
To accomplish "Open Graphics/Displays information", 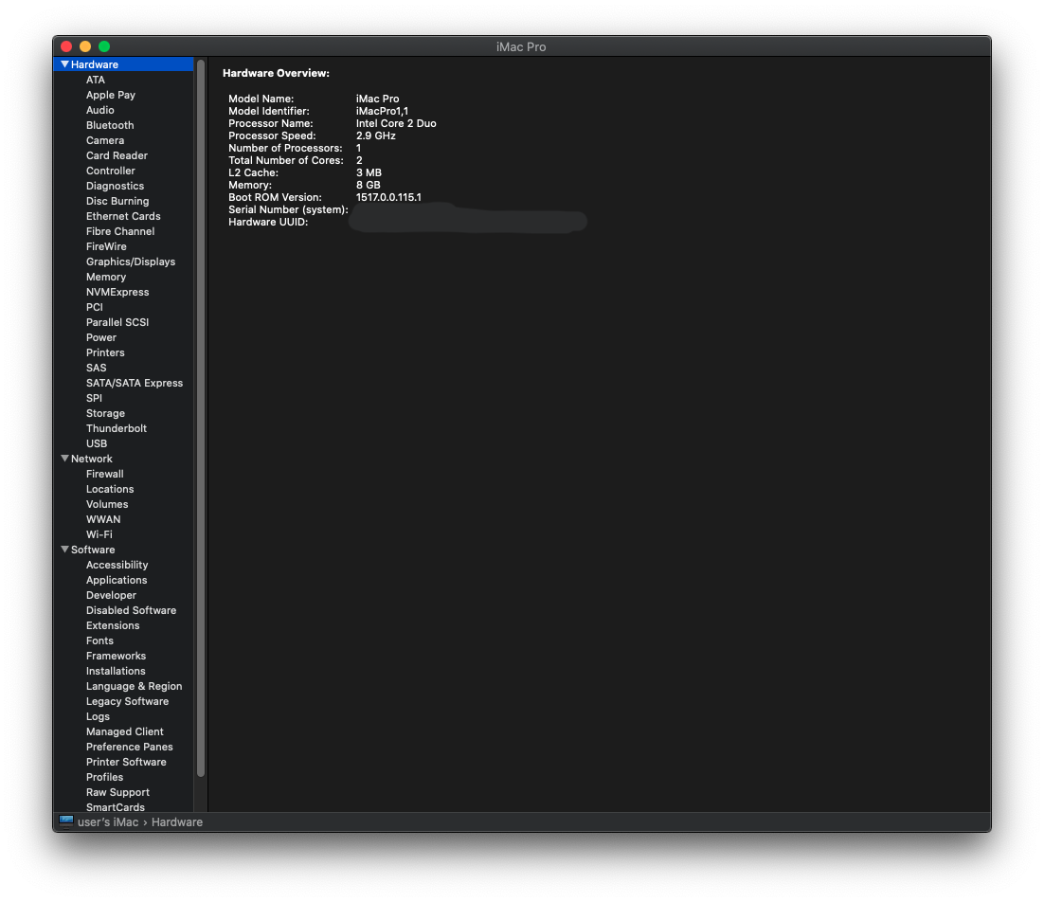I will tap(131, 262).
